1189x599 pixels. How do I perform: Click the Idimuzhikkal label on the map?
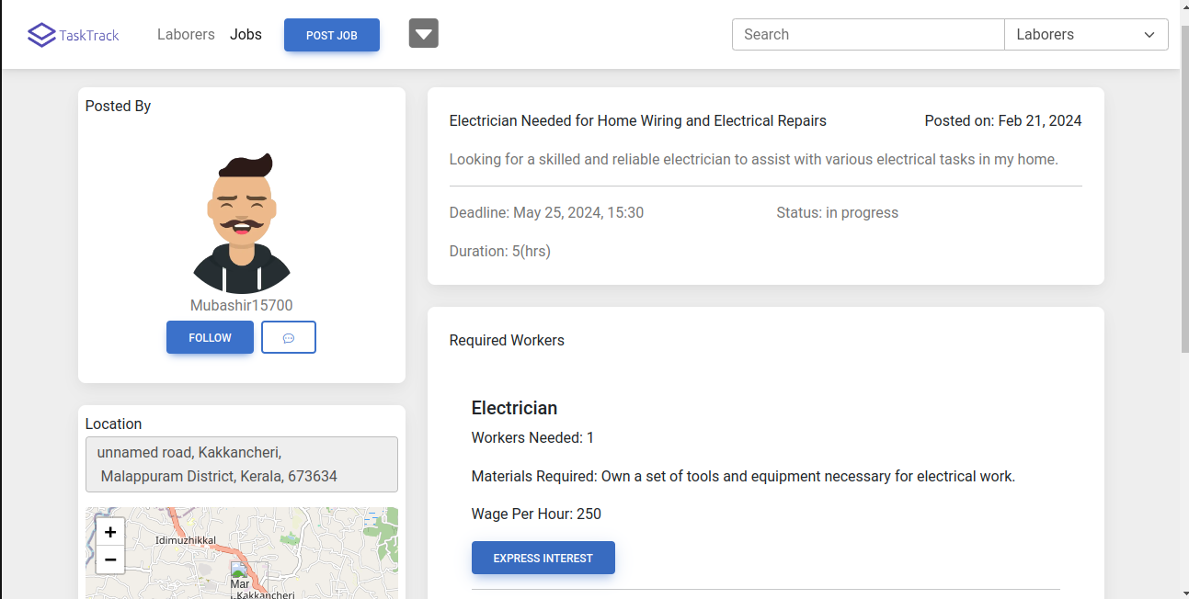pyautogui.click(x=186, y=540)
